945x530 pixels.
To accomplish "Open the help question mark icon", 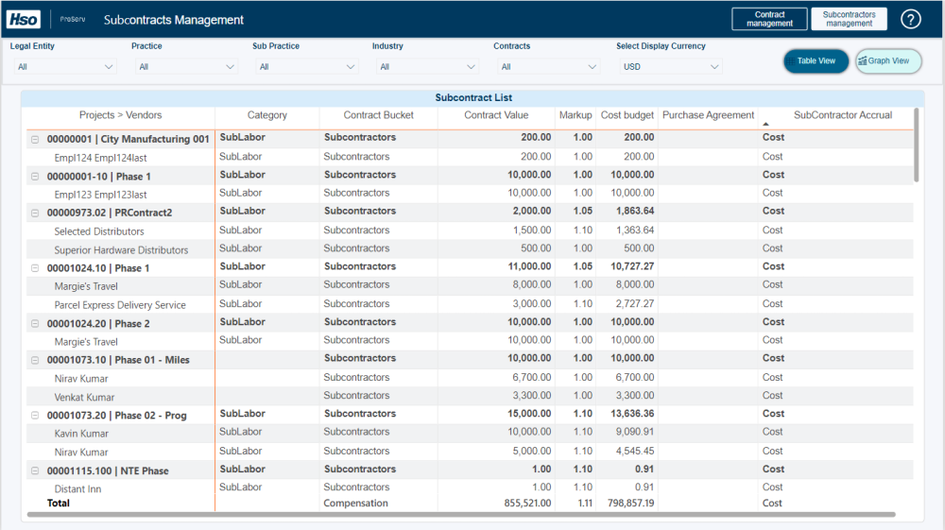I will (x=910, y=19).
